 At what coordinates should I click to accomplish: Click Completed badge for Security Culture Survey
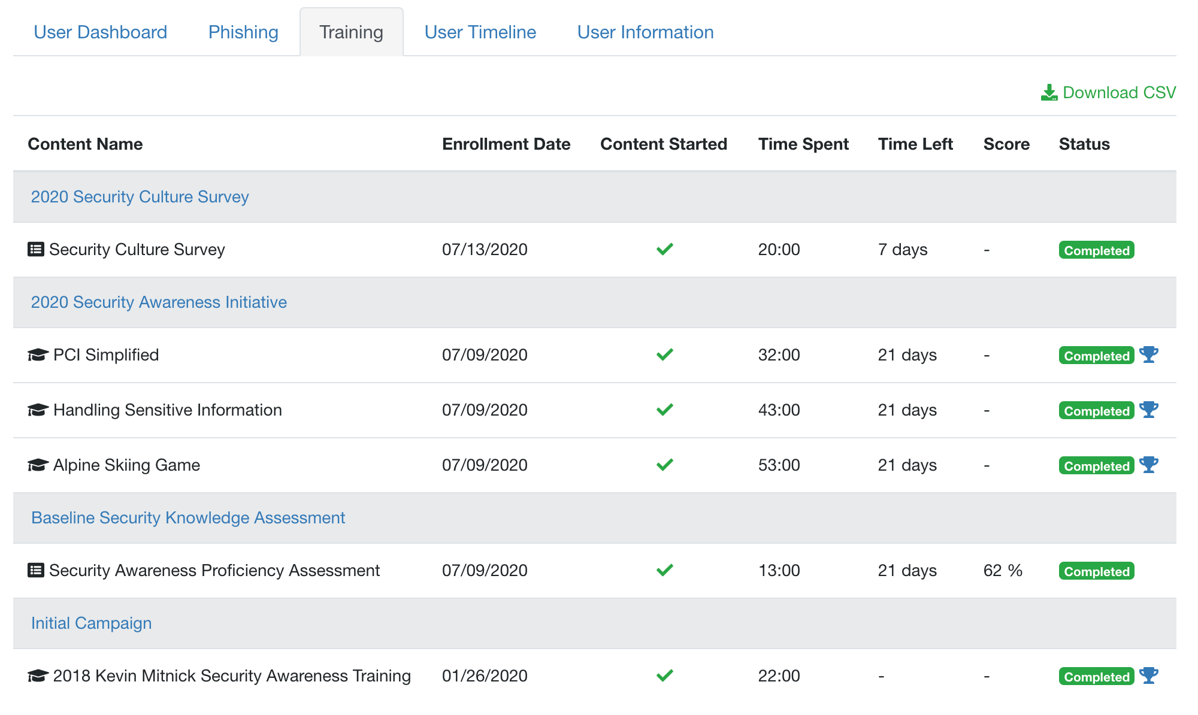[x=1096, y=250]
